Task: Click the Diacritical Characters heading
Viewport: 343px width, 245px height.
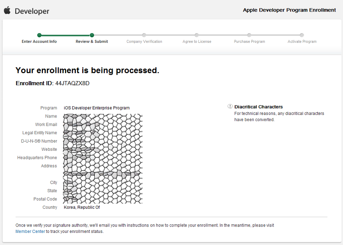Action: pyautogui.click(x=259, y=107)
